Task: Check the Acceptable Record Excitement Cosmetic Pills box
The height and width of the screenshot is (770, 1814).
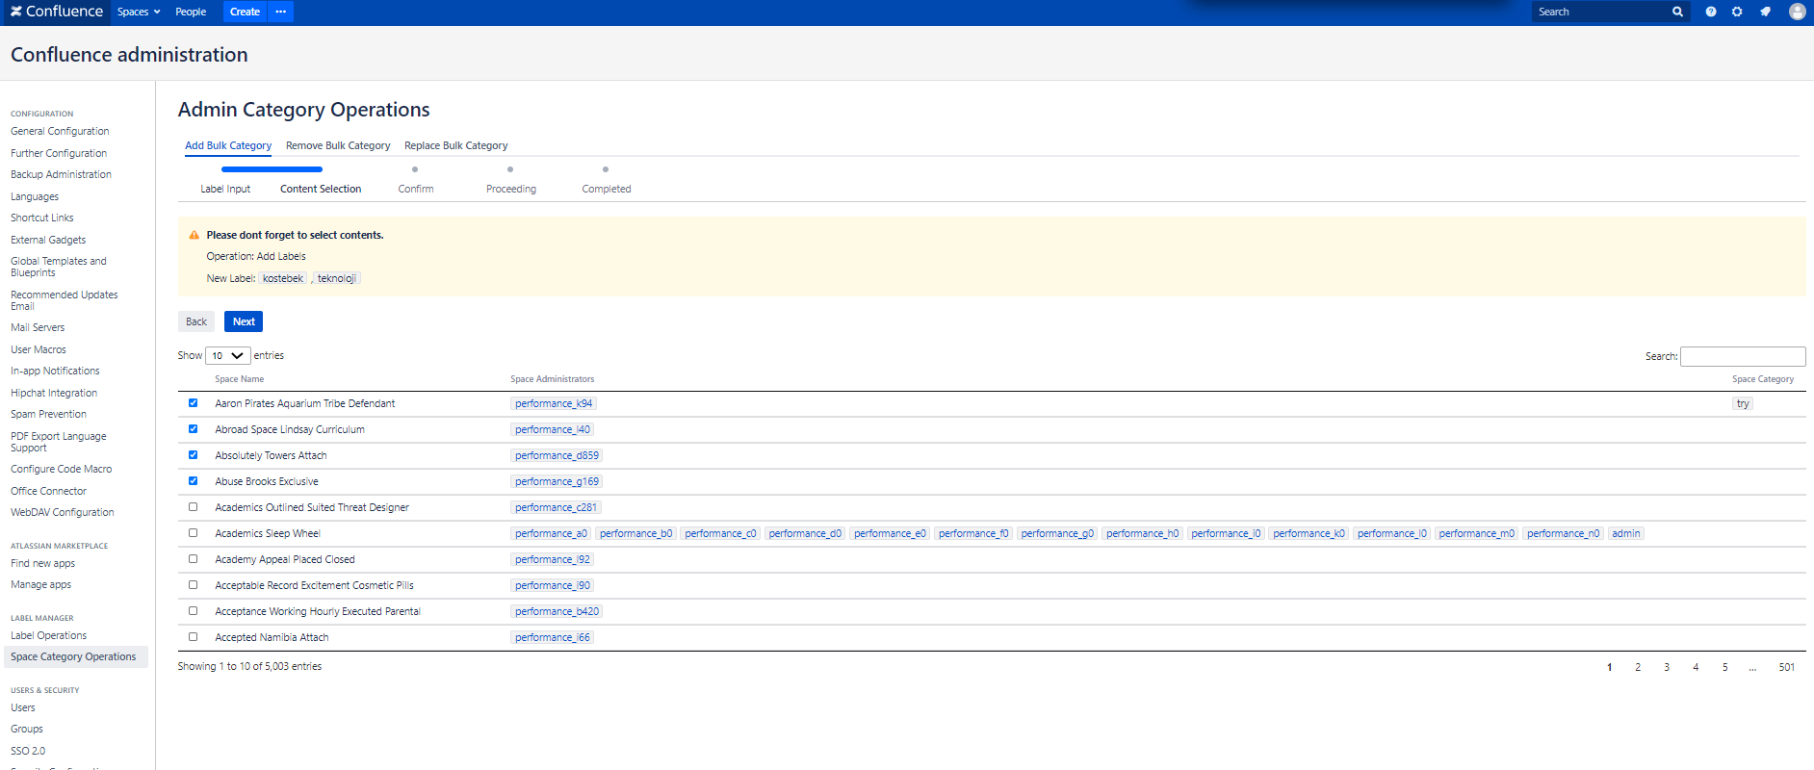Action: tap(193, 585)
